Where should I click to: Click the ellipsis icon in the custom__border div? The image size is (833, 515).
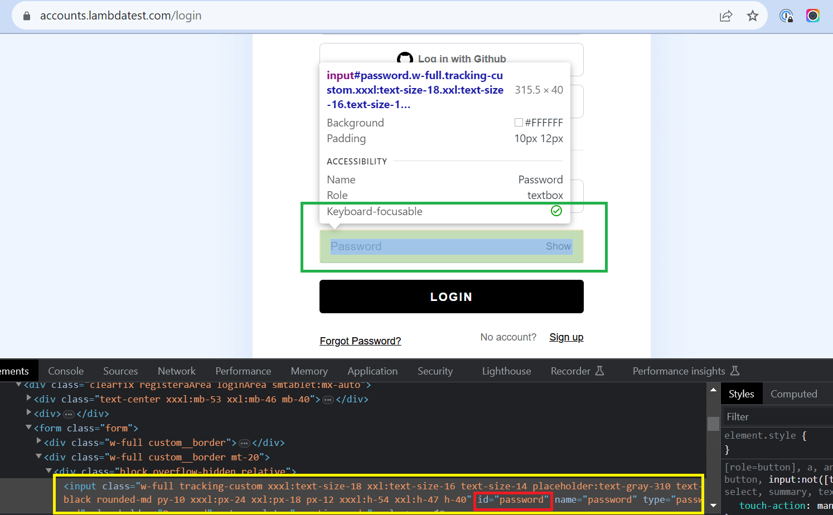pyautogui.click(x=244, y=443)
